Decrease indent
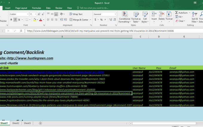The height and width of the screenshot is (127, 203). click(61, 19)
